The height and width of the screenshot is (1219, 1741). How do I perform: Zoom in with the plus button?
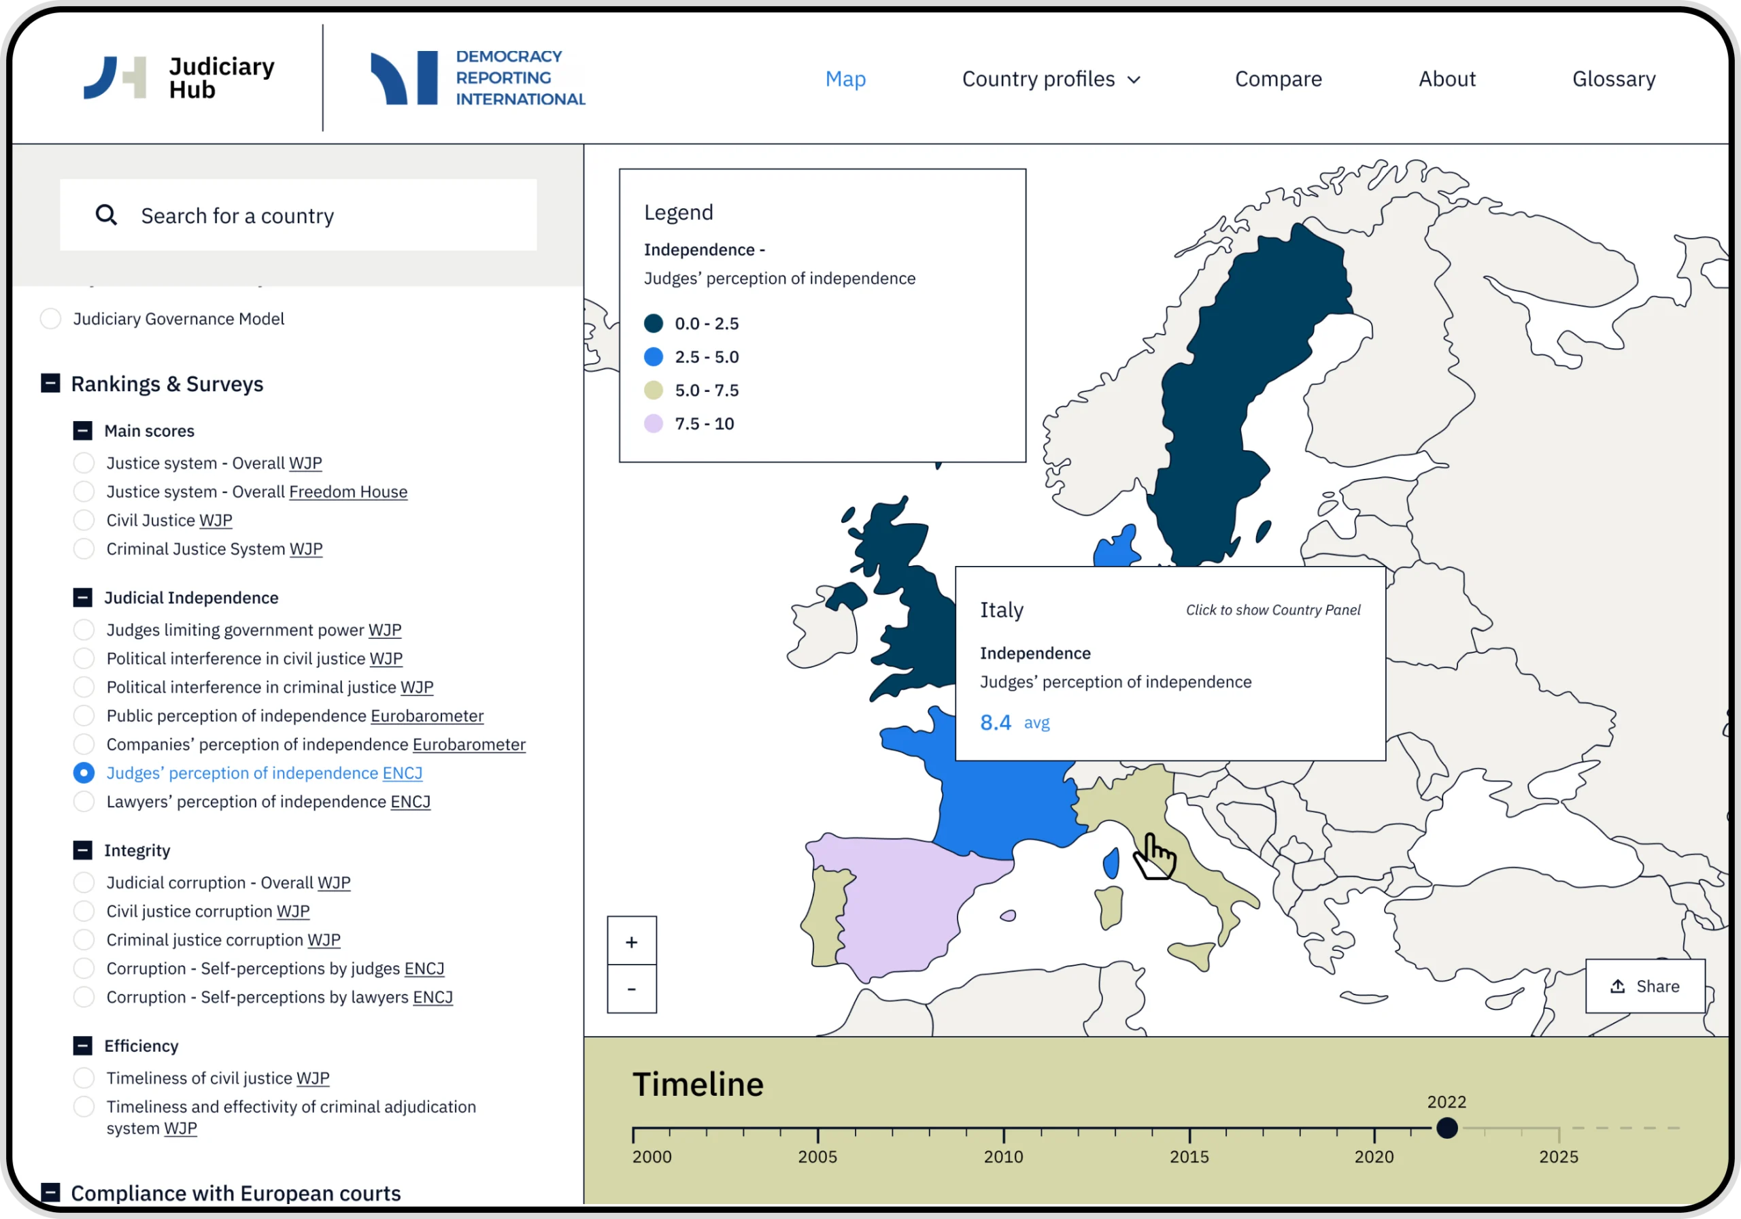[631, 941]
